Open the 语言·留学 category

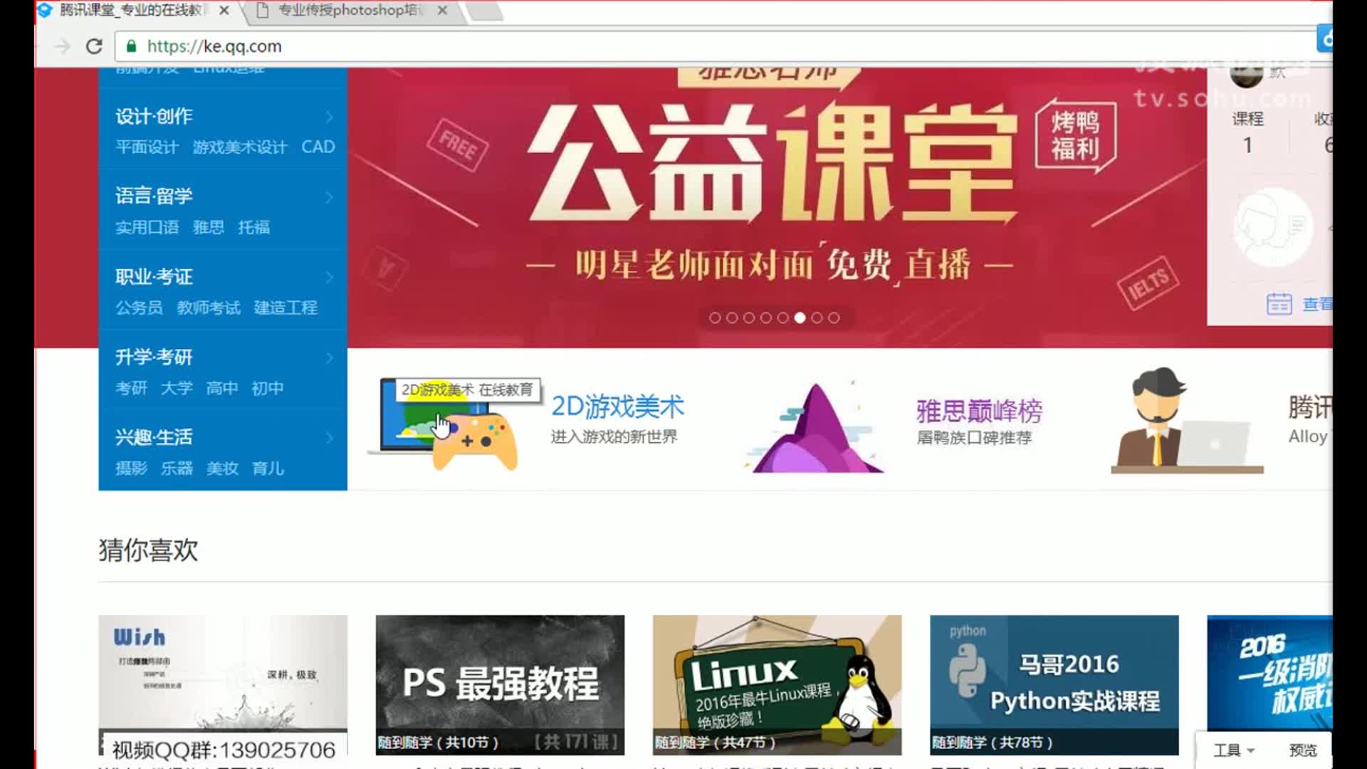154,197
